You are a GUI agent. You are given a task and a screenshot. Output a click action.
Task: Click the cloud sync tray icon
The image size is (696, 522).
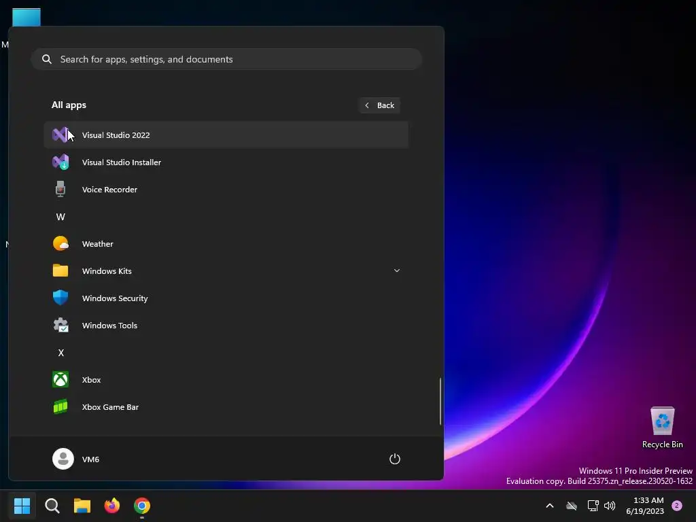[x=572, y=506]
